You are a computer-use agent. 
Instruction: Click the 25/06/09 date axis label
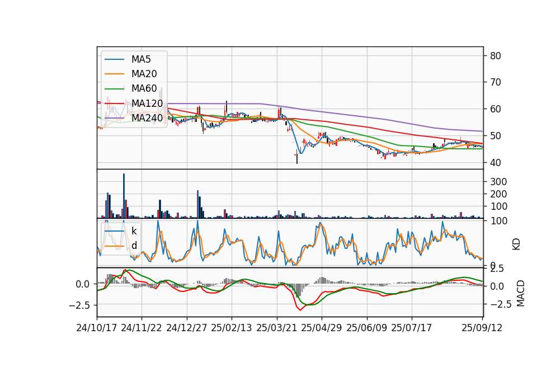(x=367, y=328)
